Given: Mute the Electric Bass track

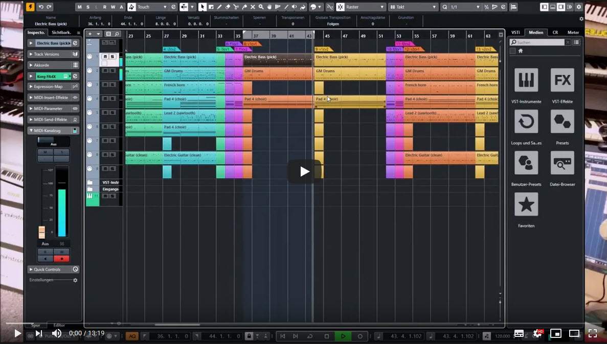Looking at the screenshot, I should point(104,57).
